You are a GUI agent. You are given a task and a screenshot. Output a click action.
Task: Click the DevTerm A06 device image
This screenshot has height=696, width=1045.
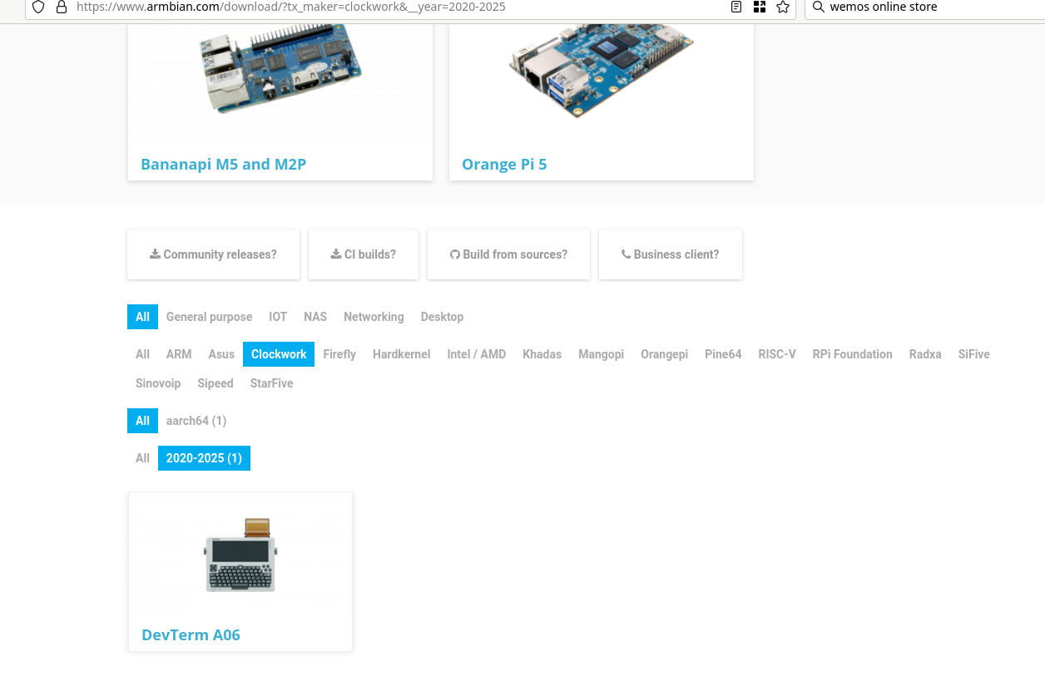pos(240,555)
